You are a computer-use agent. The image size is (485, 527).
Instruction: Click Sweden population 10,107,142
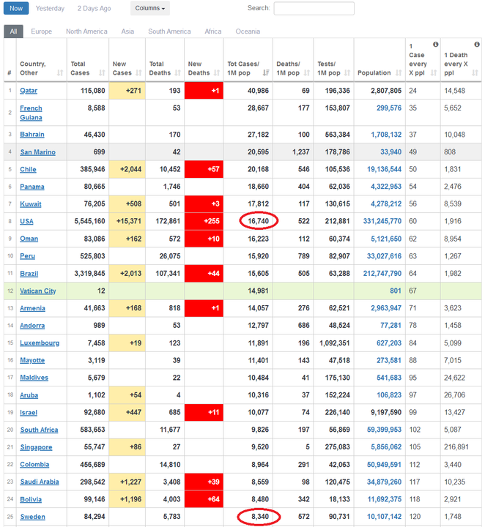(x=384, y=517)
